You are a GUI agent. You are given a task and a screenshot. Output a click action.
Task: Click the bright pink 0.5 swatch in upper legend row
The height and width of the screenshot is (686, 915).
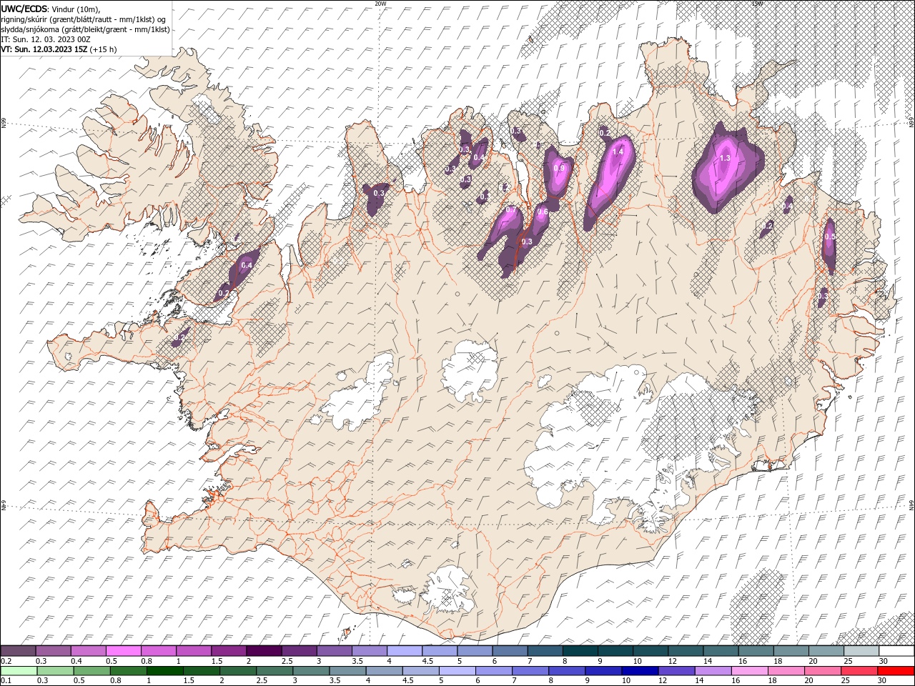124,651
